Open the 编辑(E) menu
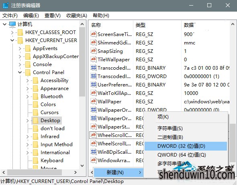Viewport: 237px width, 185px height. [x=31, y=16]
